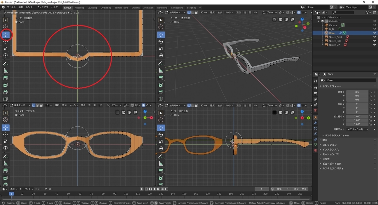Click the 位置 X value field

[x=357, y=92]
